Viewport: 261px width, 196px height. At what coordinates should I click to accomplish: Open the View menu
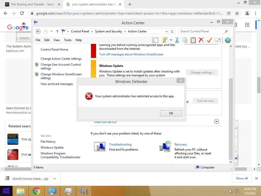coord(57,40)
